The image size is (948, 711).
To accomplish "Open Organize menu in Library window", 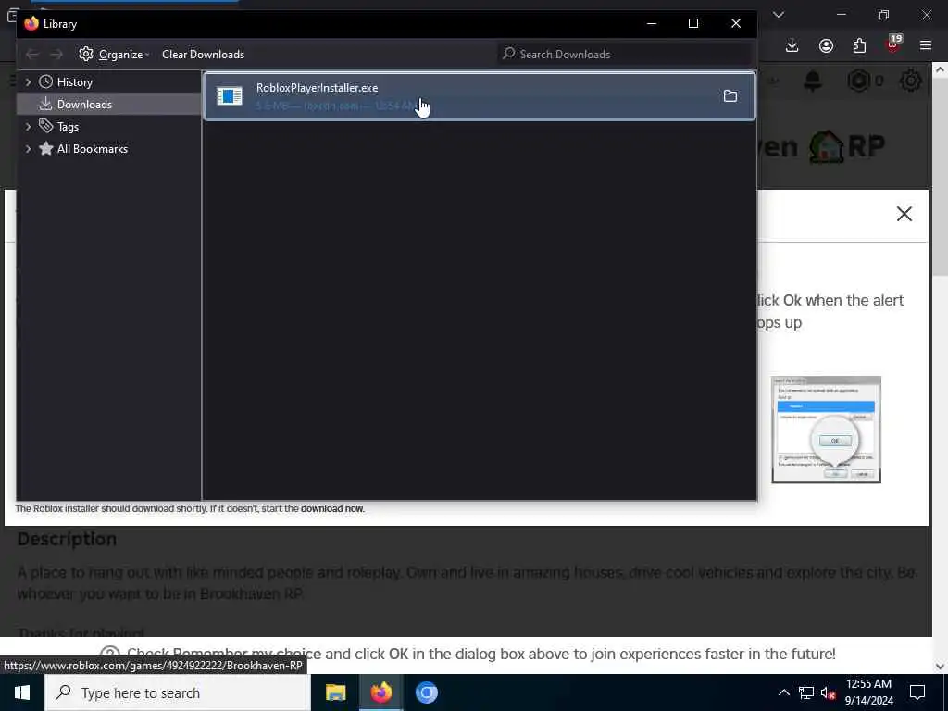I will click(x=114, y=55).
